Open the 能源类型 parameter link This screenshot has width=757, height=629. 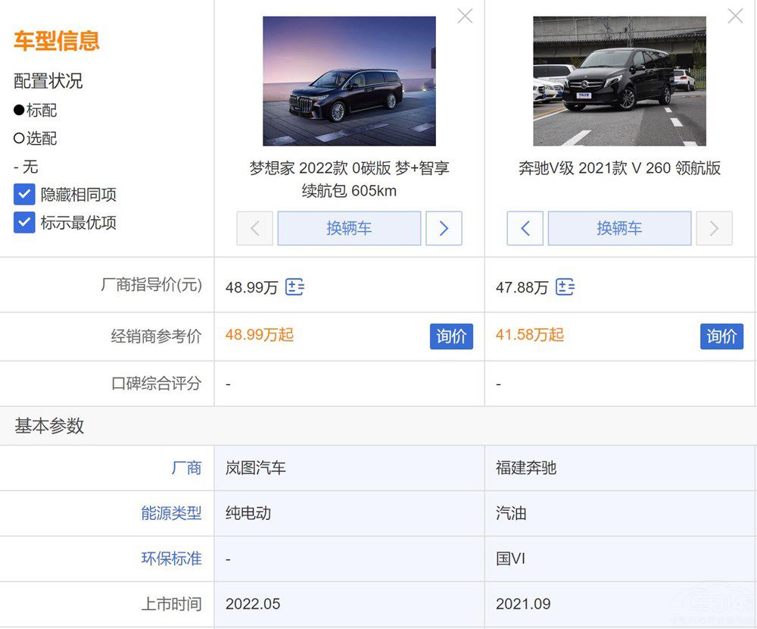tap(171, 513)
